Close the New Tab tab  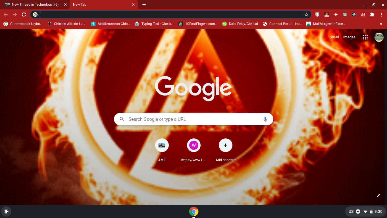133,5
